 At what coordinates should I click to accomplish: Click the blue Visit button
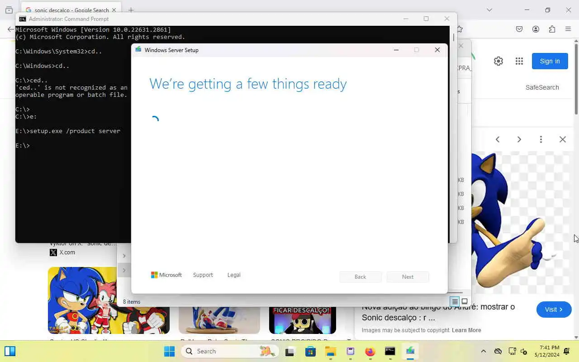tap(554, 310)
